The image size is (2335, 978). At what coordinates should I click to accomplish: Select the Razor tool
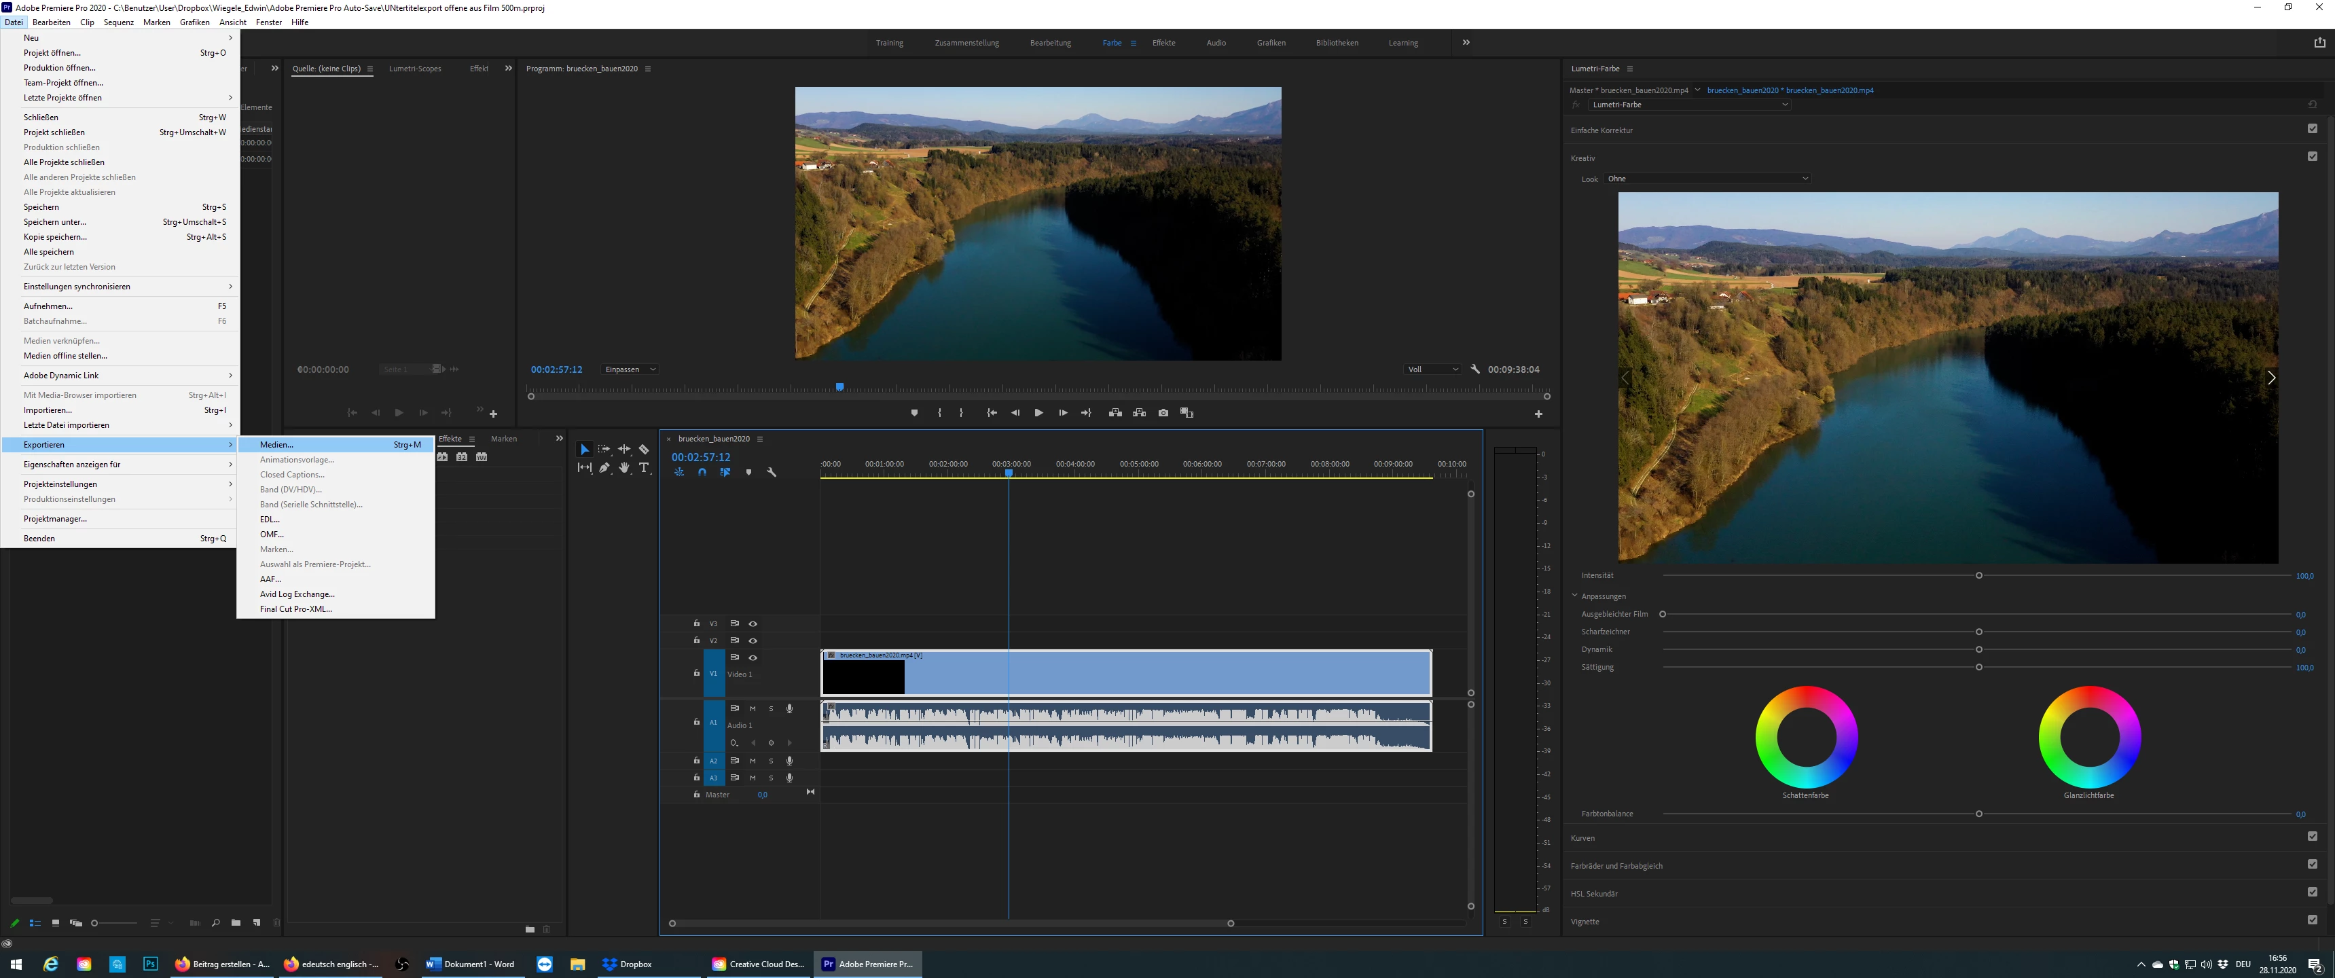(x=644, y=450)
